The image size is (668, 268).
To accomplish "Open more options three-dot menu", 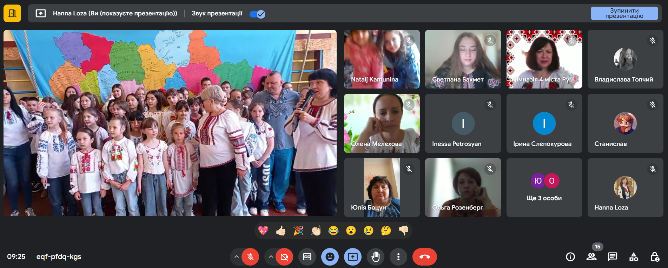I will tap(398, 257).
